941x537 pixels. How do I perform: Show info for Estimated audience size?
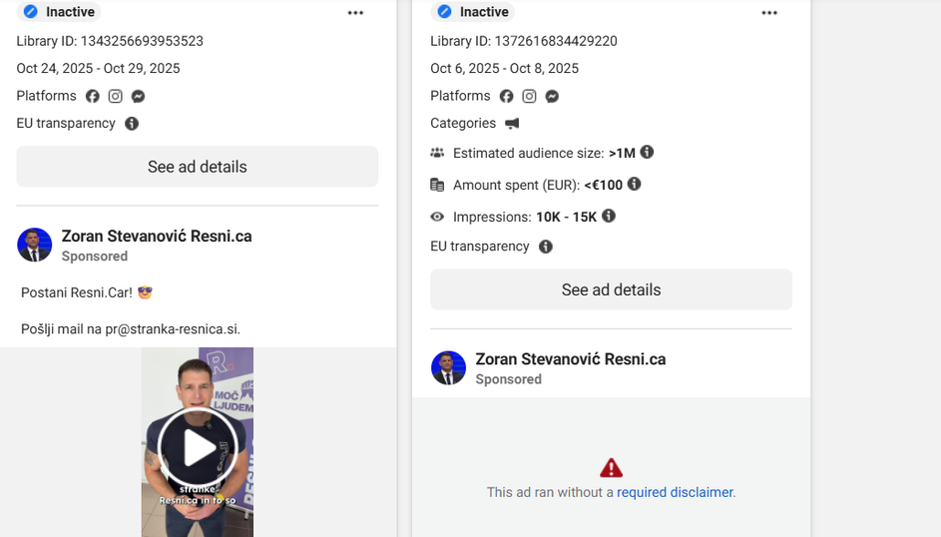[647, 152]
